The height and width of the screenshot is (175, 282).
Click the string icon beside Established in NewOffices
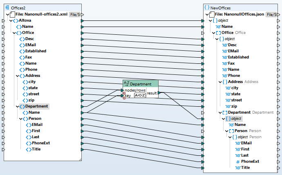point(224,57)
